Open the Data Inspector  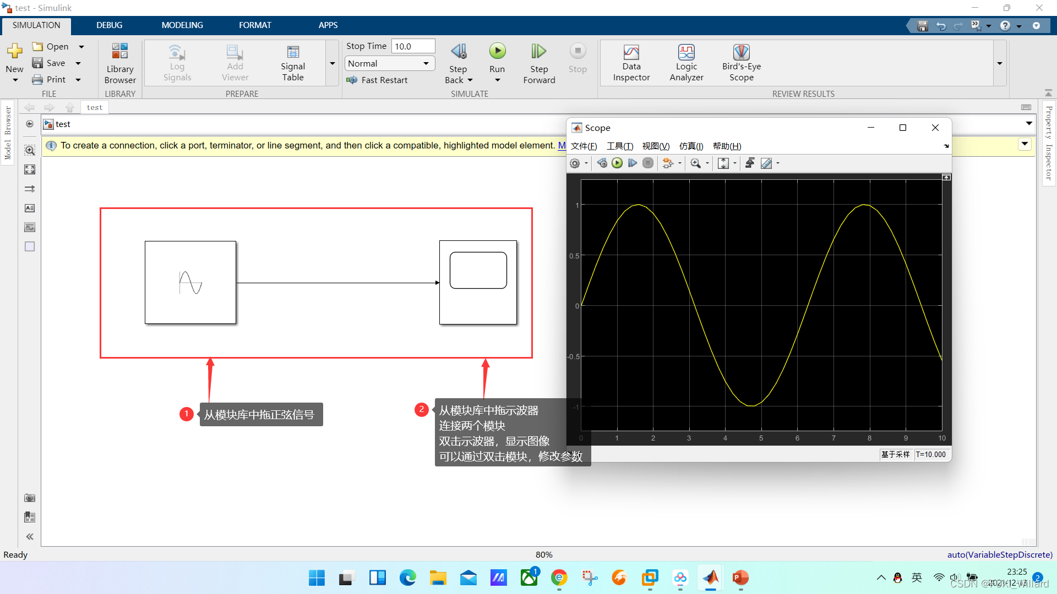631,63
